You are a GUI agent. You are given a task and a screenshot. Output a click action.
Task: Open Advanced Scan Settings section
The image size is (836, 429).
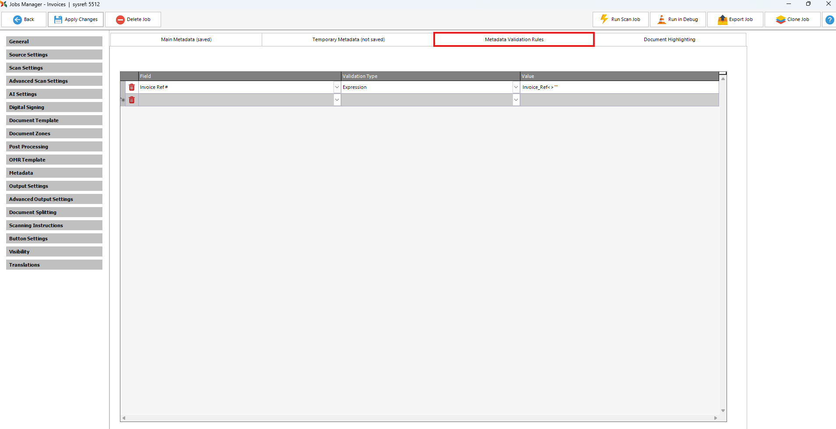point(54,81)
